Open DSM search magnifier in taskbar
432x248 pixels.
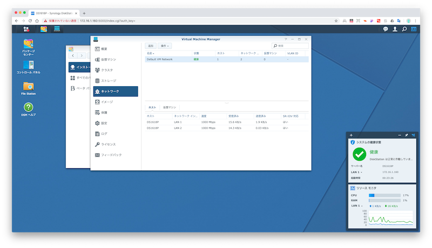click(404, 29)
